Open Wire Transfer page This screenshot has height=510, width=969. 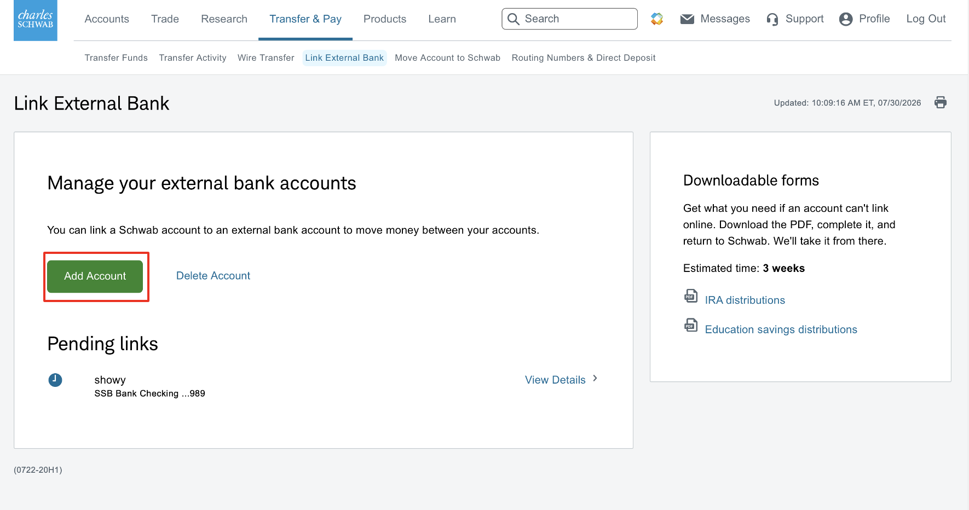(266, 57)
